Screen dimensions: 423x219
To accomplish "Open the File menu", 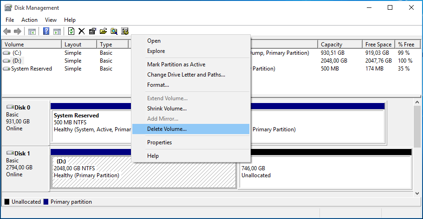I will pos(10,20).
